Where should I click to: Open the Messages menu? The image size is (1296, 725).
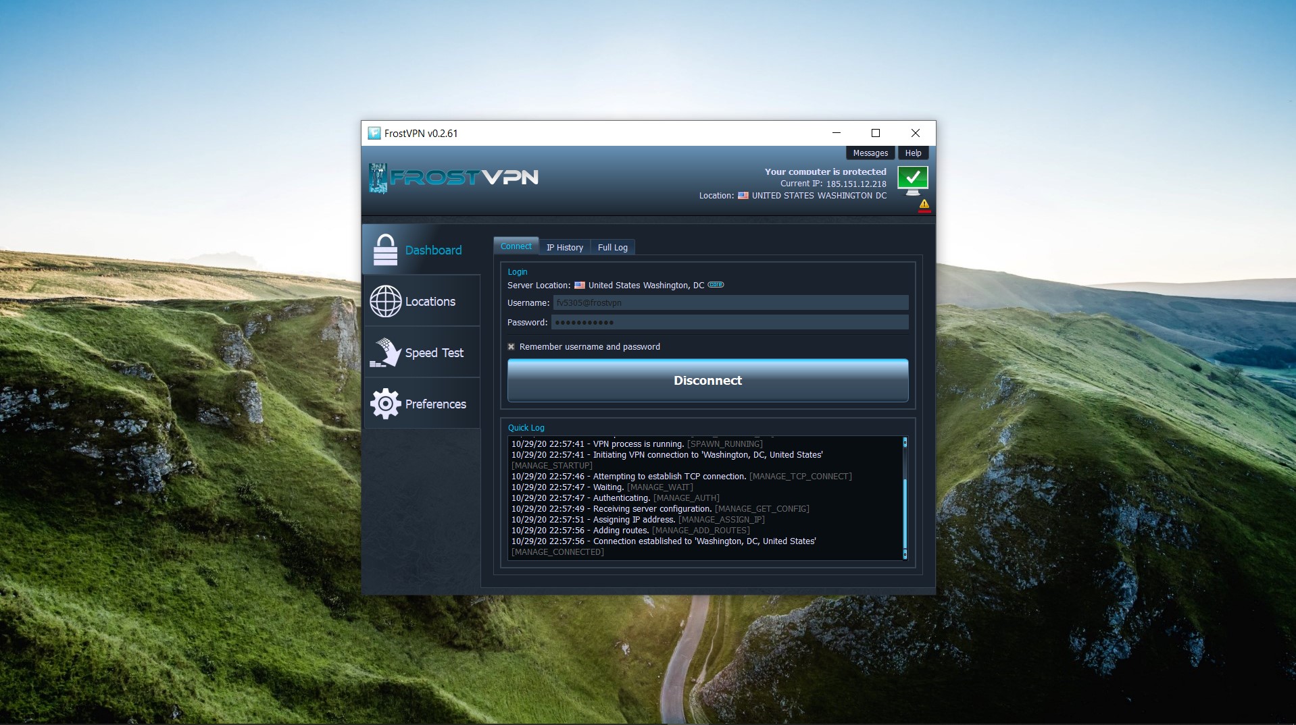(x=870, y=153)
